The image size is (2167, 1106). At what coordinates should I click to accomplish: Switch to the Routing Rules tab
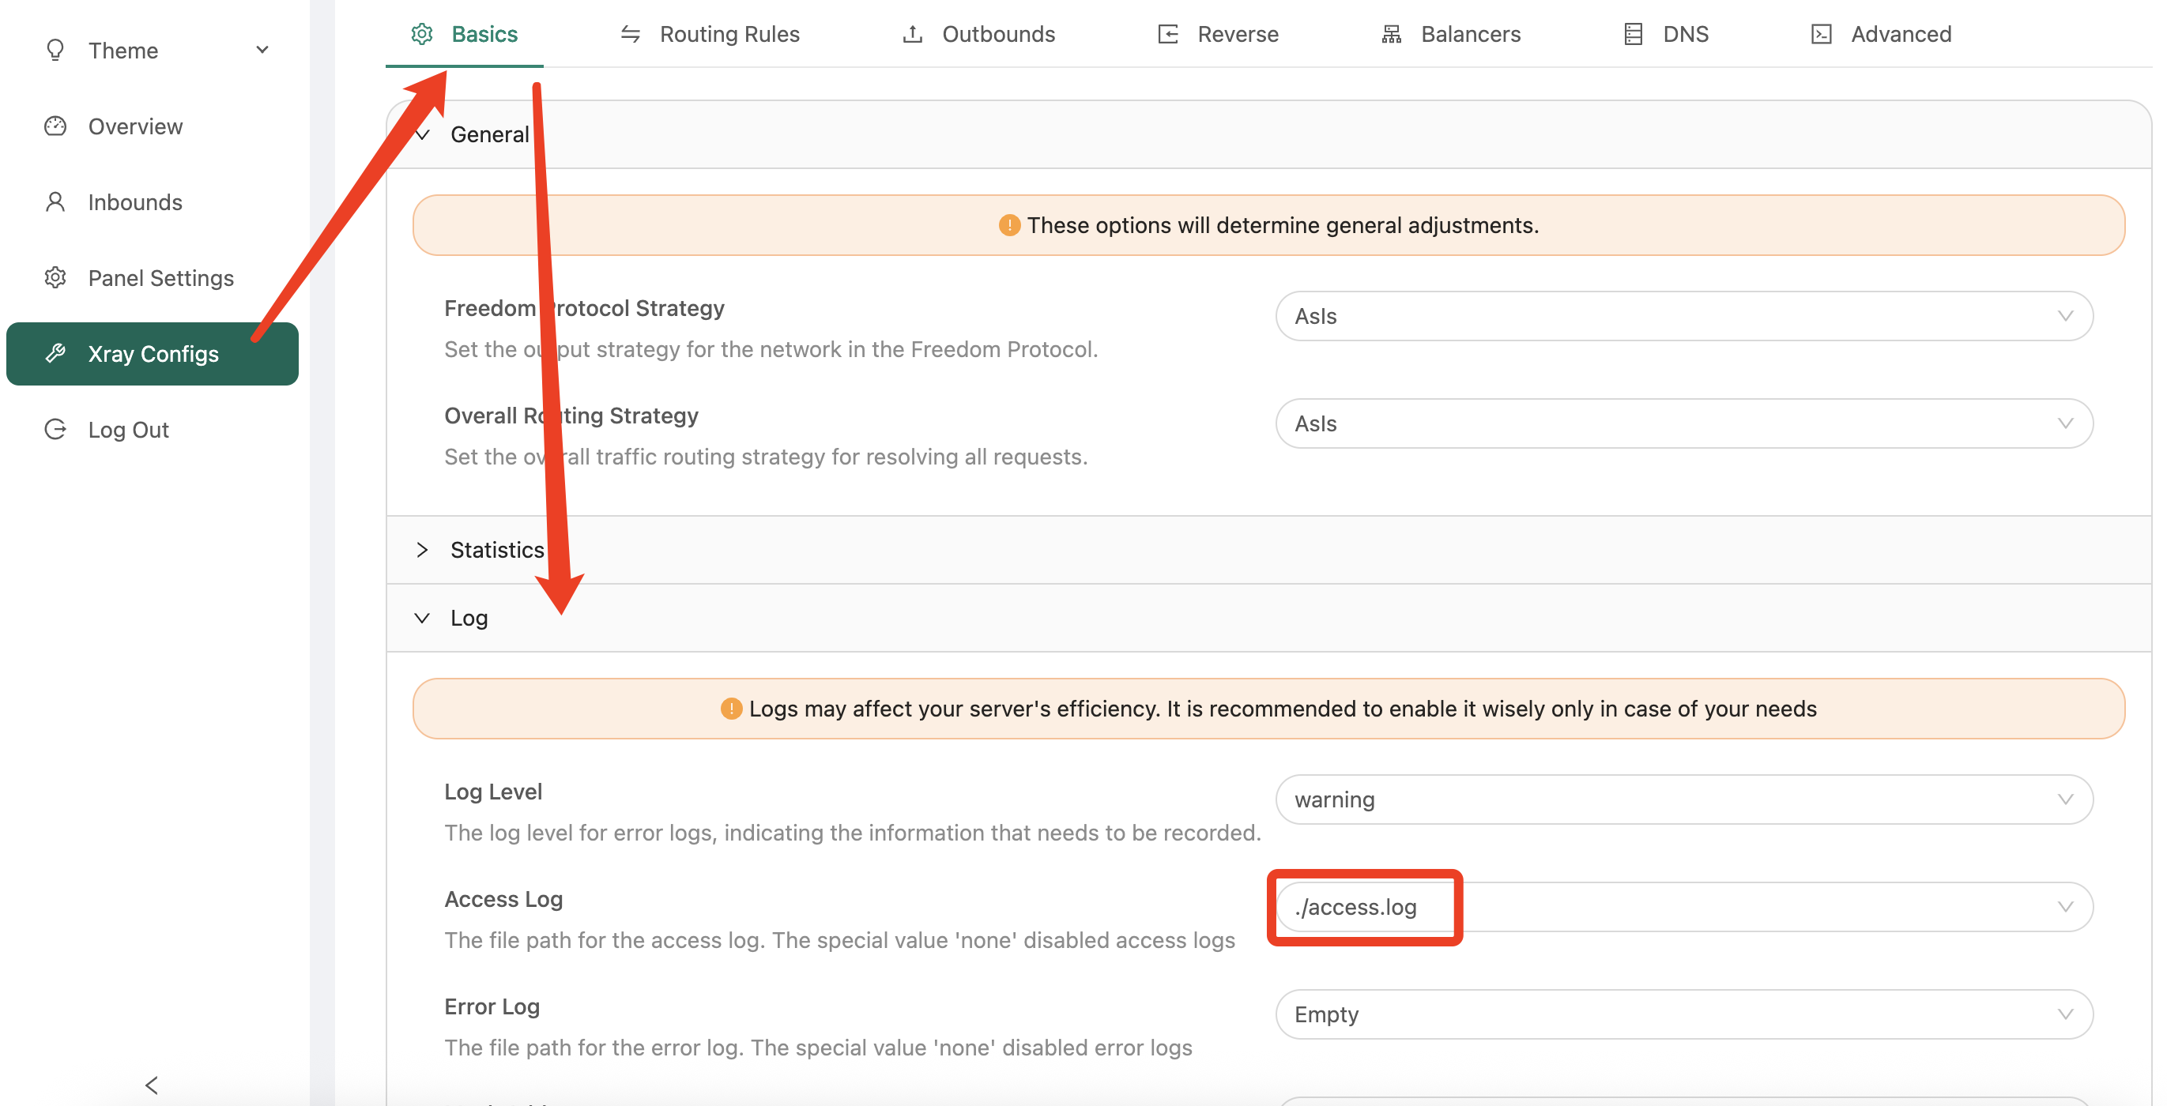tap(729, 34)
